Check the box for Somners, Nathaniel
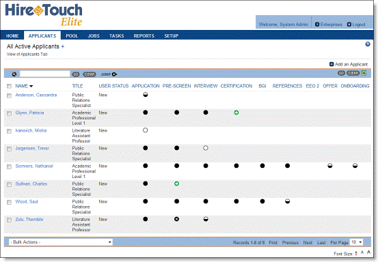The width and height of the screenshot is (378, 262). [x=9, y=167]
